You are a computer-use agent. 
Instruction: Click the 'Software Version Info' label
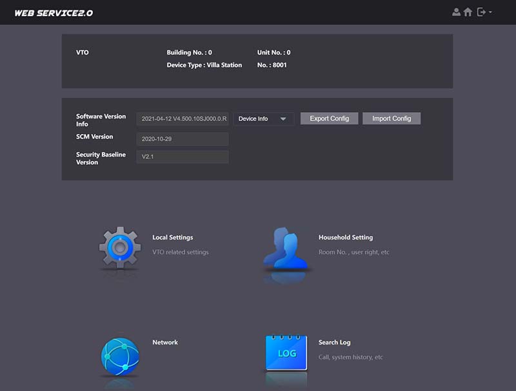tap(101, 120)
